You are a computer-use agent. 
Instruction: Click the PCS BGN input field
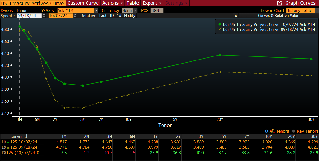(x=157, y=10)
